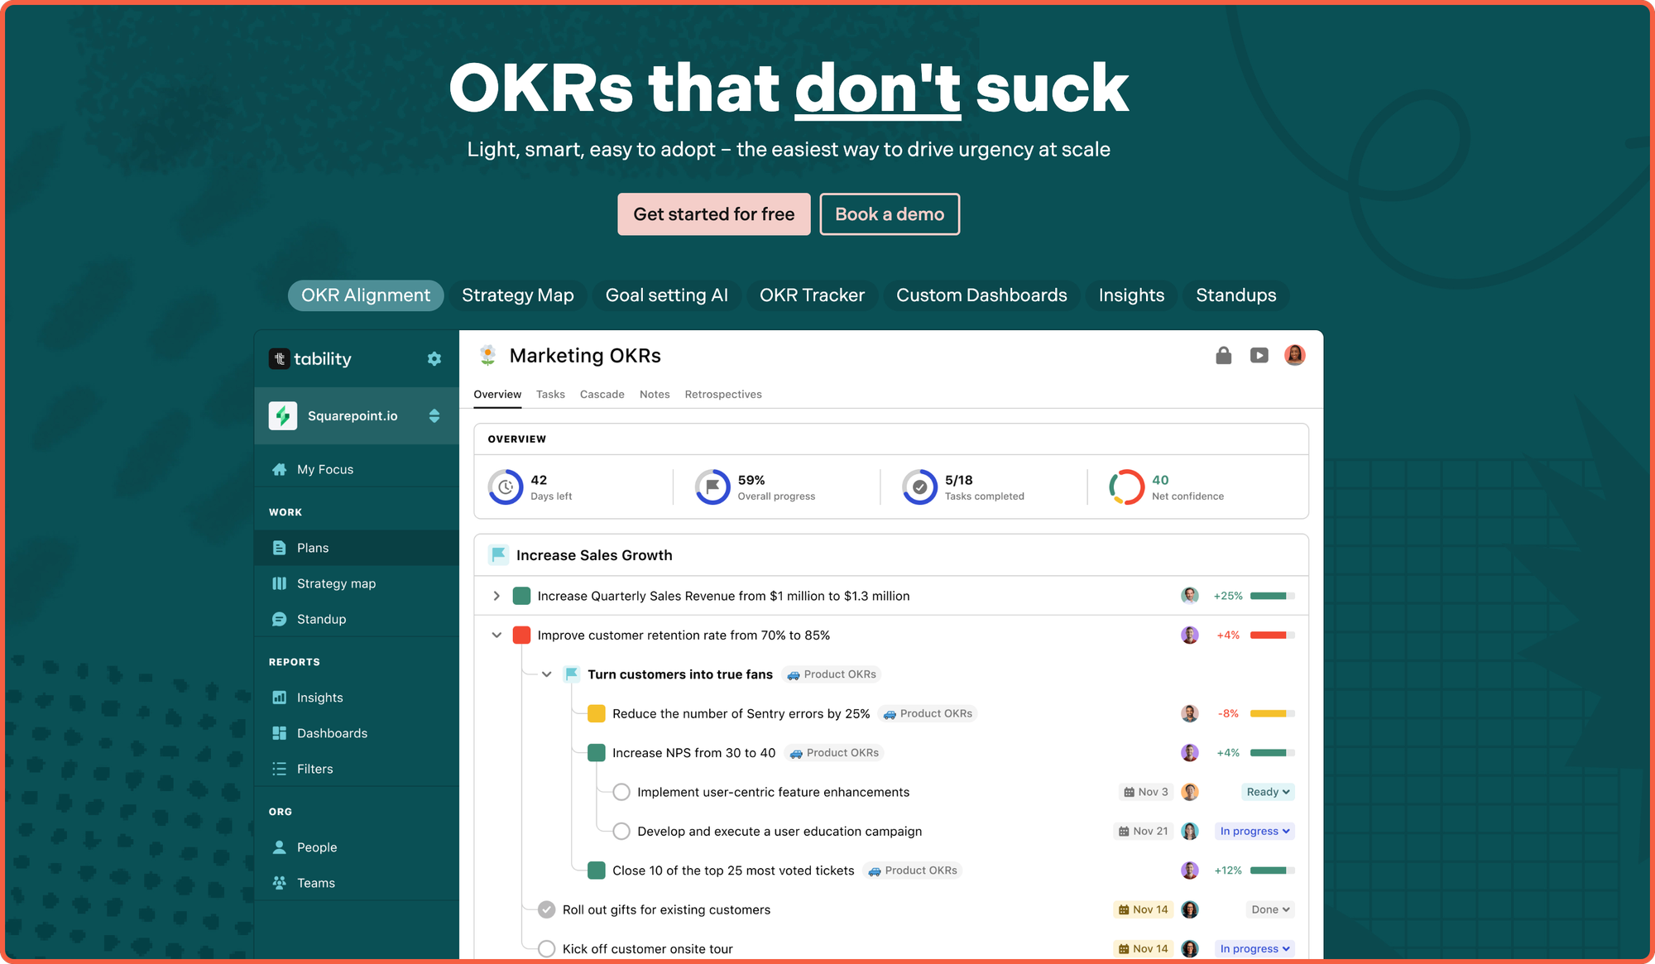Click the user avatar in top right
Image resolution: width=1655 pixels, height=964 pixels.
click(1294, 356)
